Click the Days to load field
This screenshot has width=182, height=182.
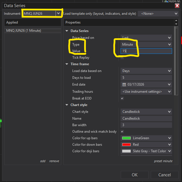tap(146, 78)
